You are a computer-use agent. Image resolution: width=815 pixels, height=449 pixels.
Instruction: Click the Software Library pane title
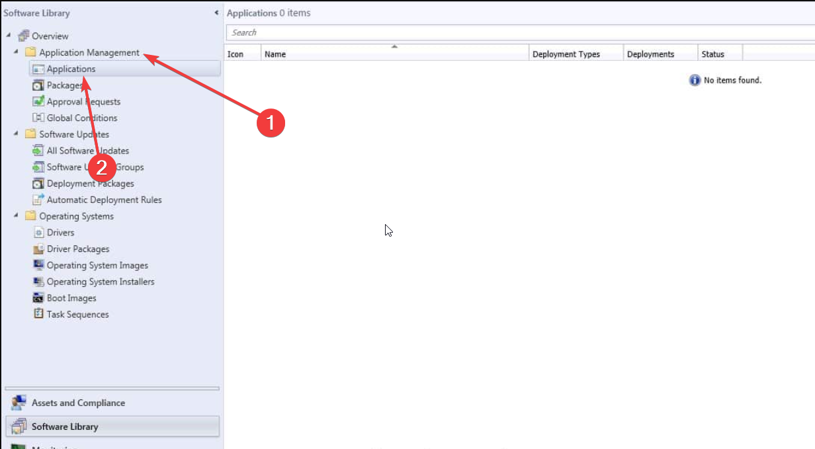pos(36,13)
